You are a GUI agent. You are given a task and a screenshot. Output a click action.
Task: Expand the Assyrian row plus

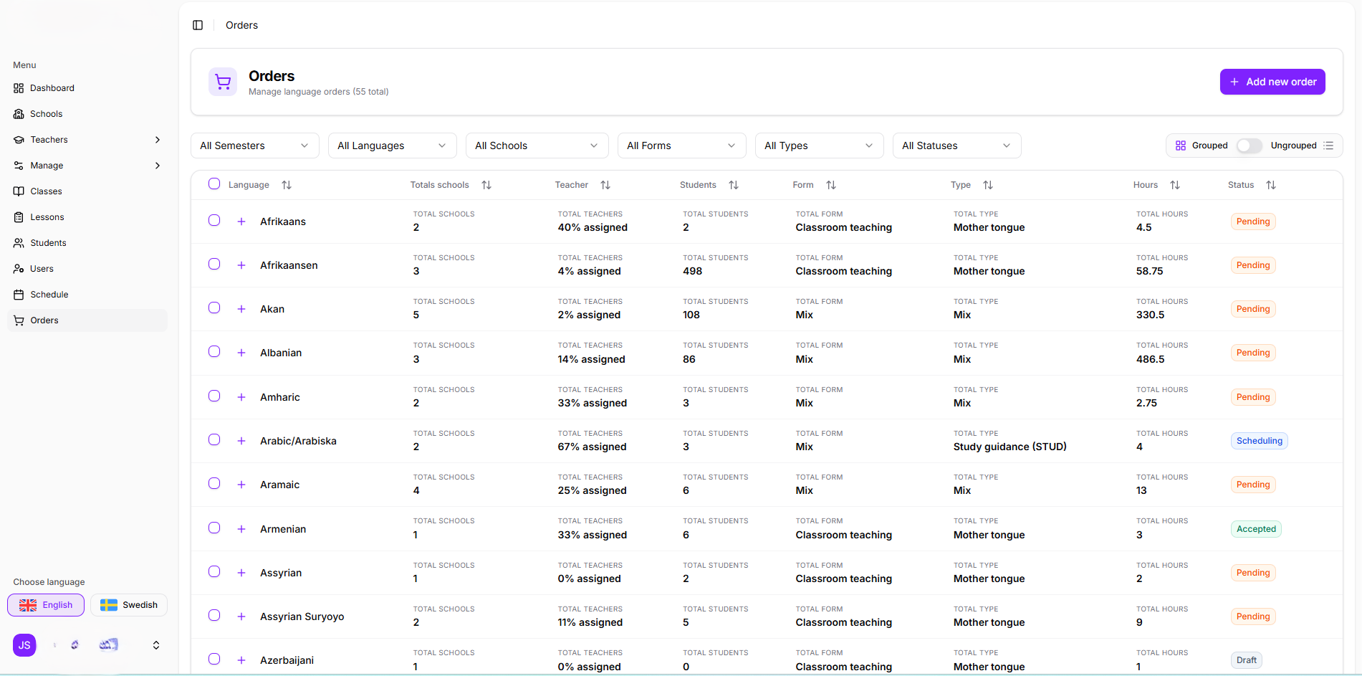pos(241,573)
